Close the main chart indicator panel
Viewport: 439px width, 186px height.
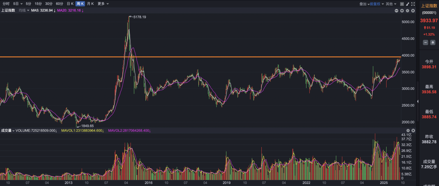(x=413, y=10)
